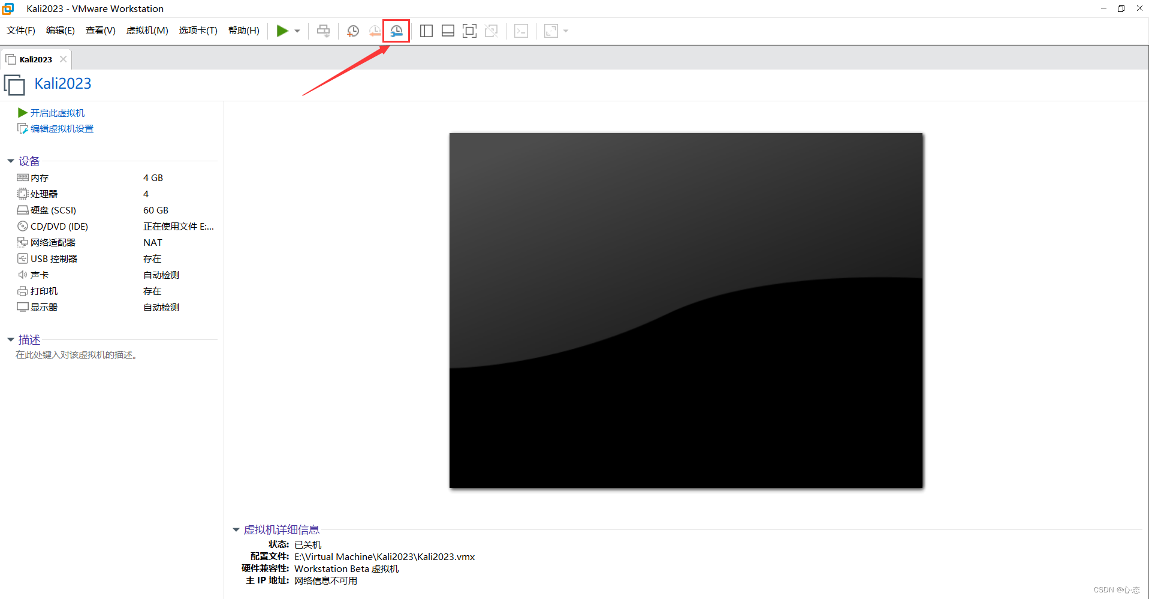Click the 内存 memory device icon
This screenshot has width=1149, height=599.
pyautogui.click(x=23, y=177)
